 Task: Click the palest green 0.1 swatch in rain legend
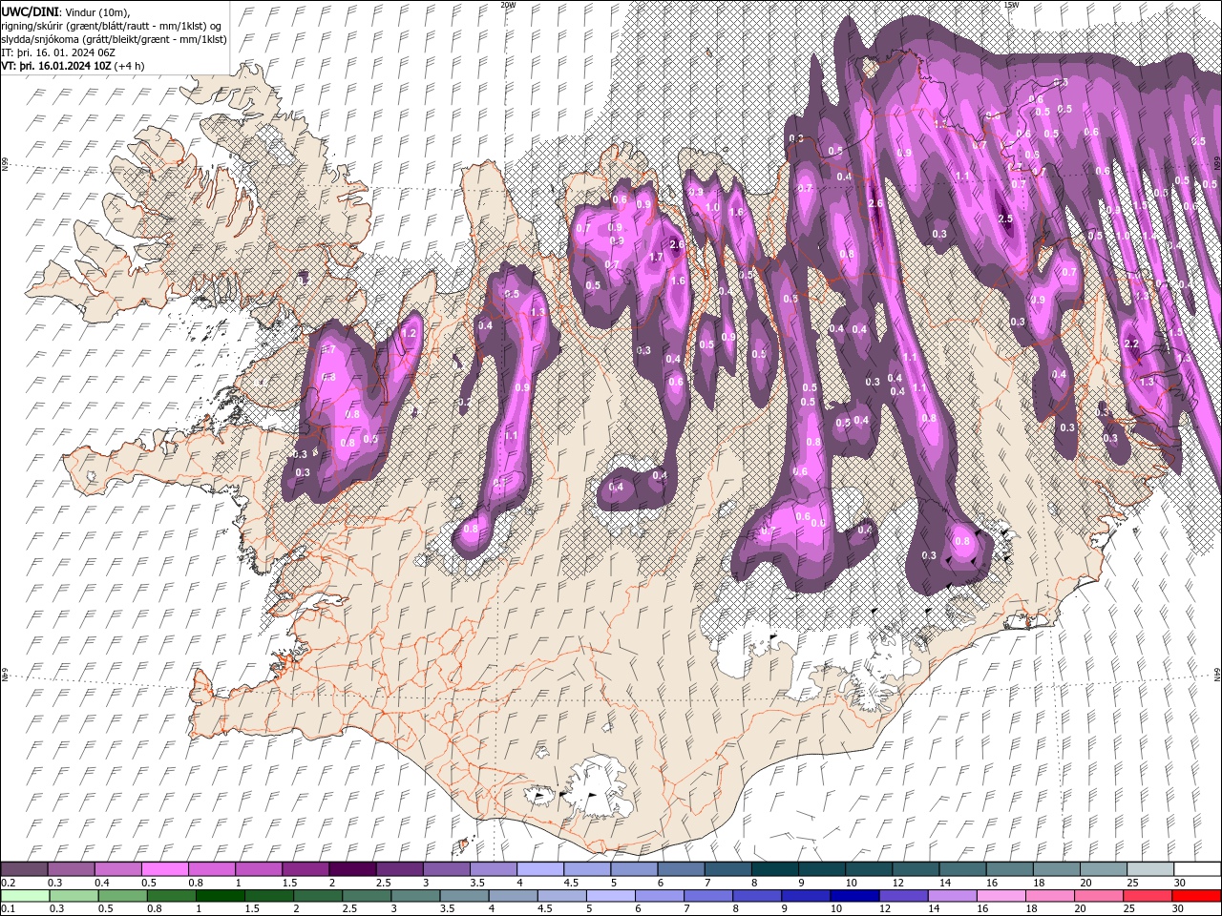tap(24, 895)
